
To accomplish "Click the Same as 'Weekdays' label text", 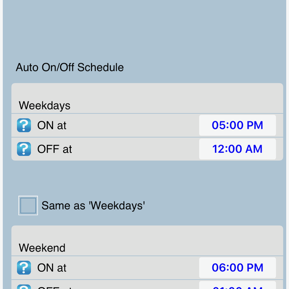I will coord(93,206).
